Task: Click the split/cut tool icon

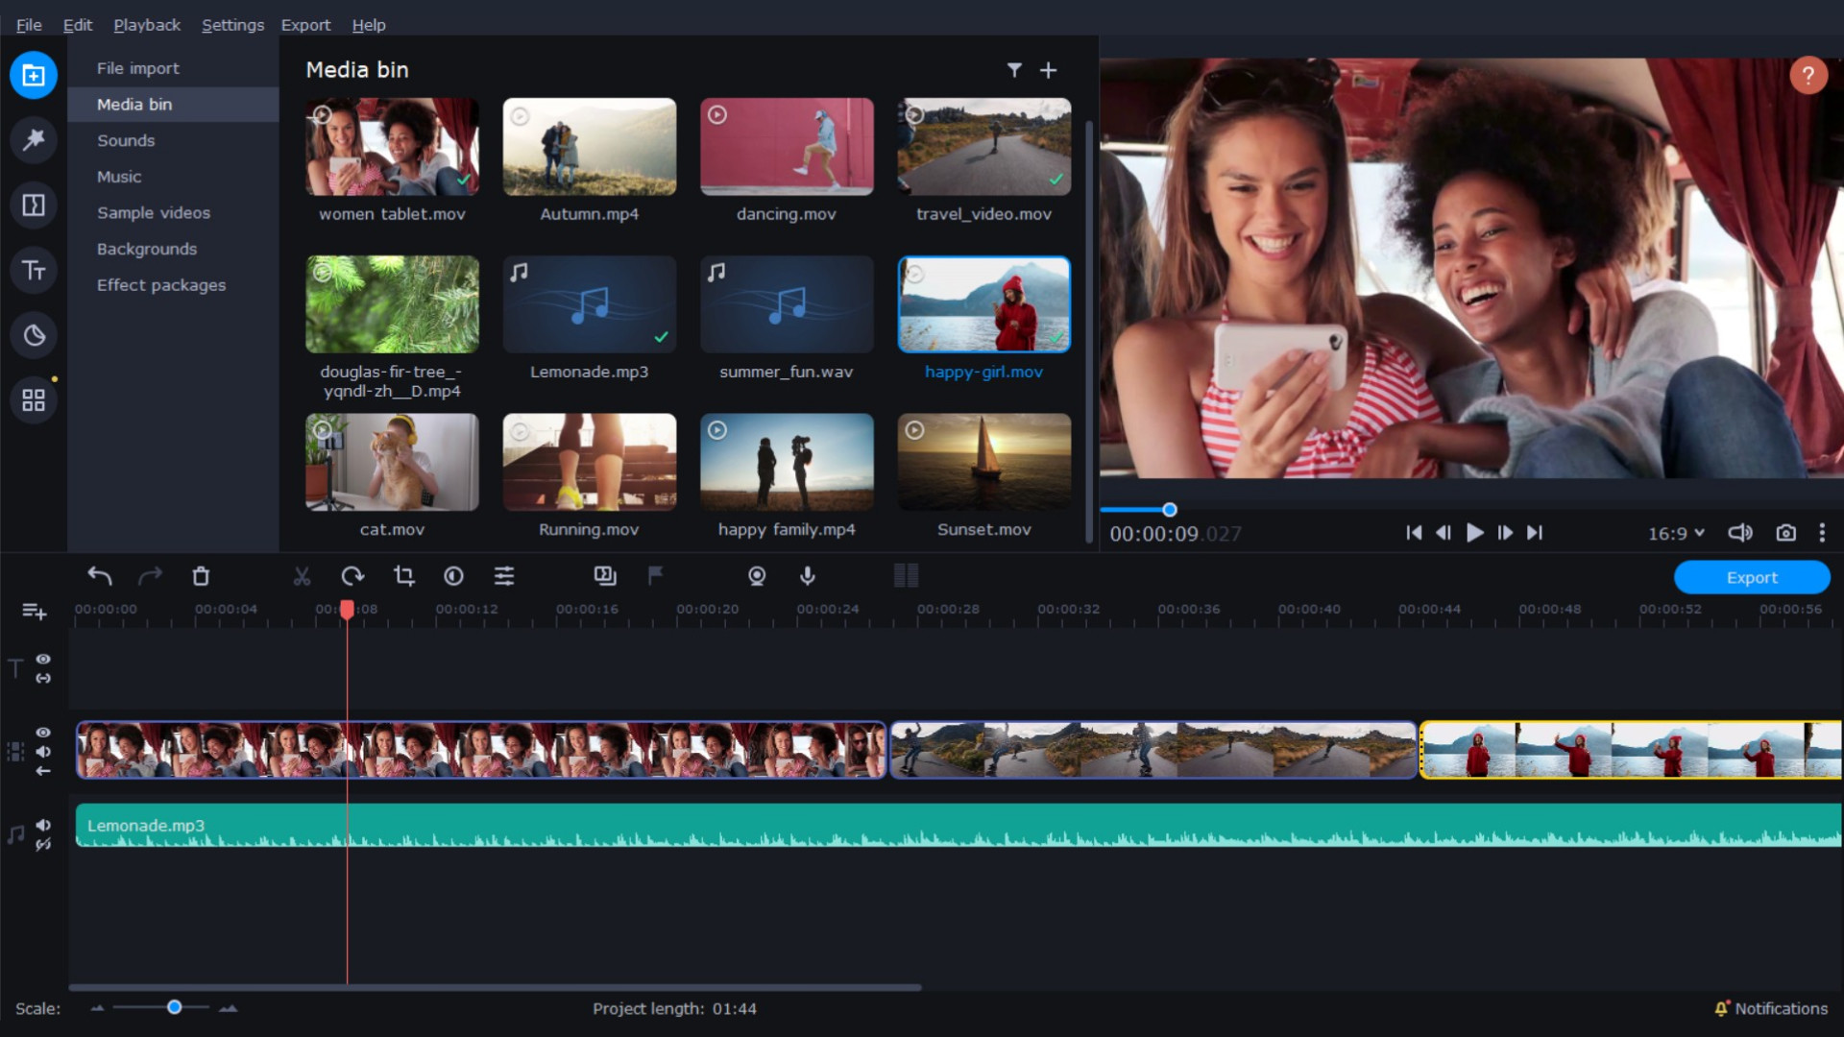Action: tap(301, 576)
